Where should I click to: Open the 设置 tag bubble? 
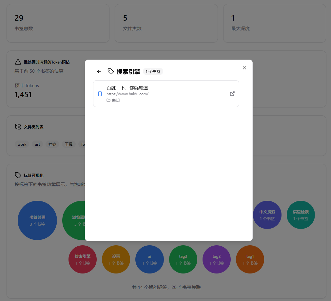116,259
